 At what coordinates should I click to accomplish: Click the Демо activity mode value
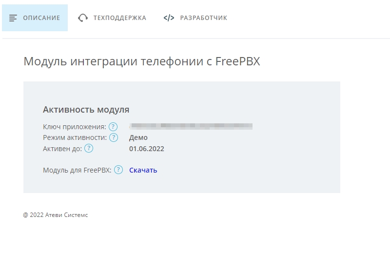pyautogui.click(x=138, y=137)
